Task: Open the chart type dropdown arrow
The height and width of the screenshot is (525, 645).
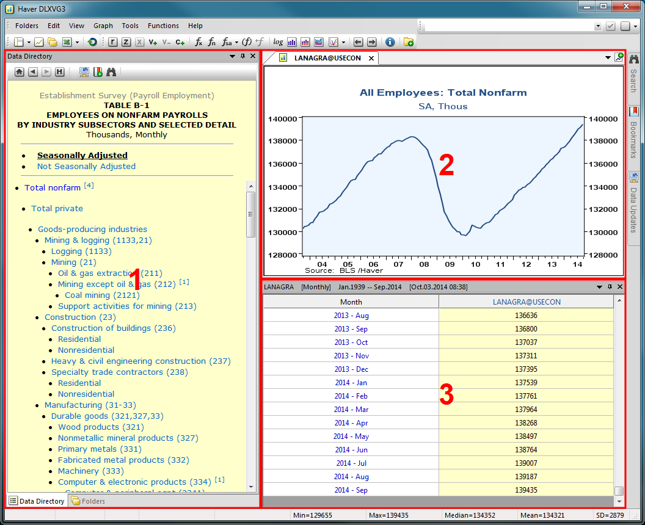Action: point(343,42)
